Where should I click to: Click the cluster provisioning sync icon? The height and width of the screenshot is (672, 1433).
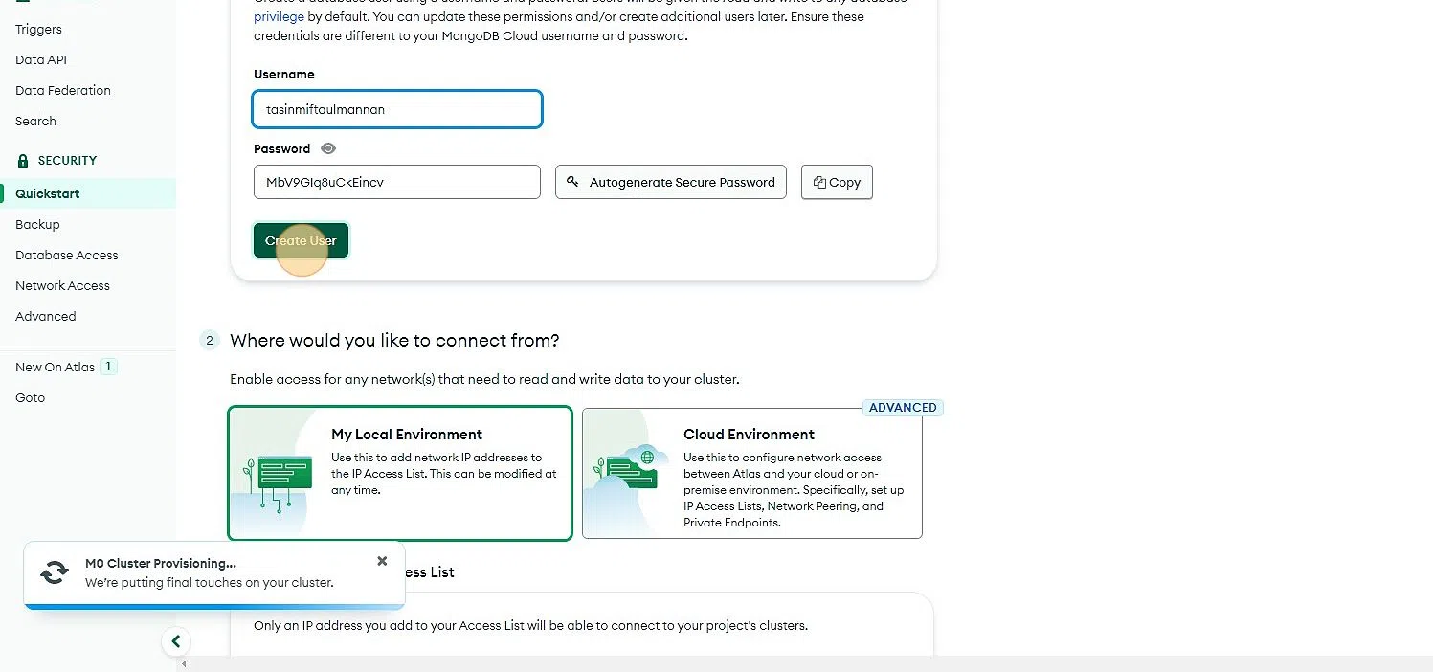(x=55, y=572)
